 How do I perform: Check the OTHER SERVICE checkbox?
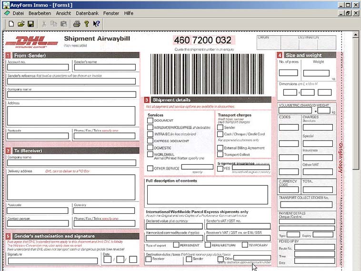[150, 168]
